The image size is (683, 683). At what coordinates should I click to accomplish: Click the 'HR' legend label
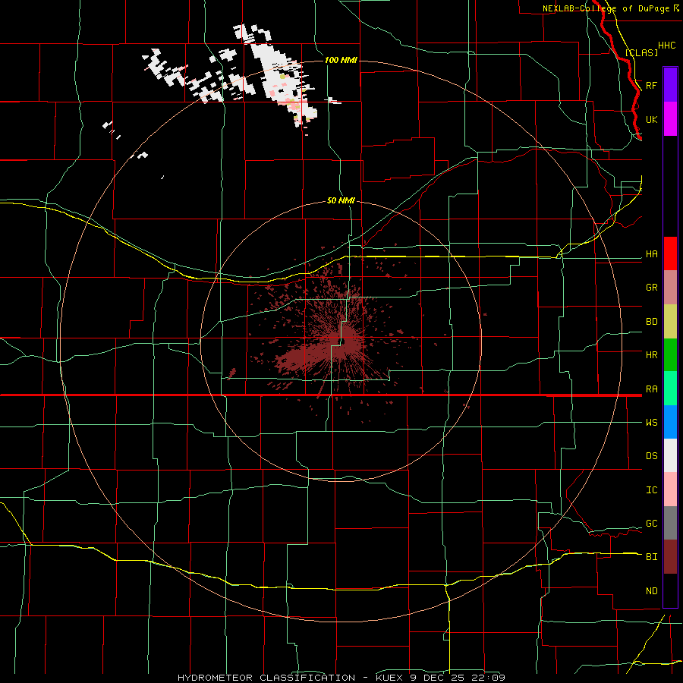(x=651, y=355)
